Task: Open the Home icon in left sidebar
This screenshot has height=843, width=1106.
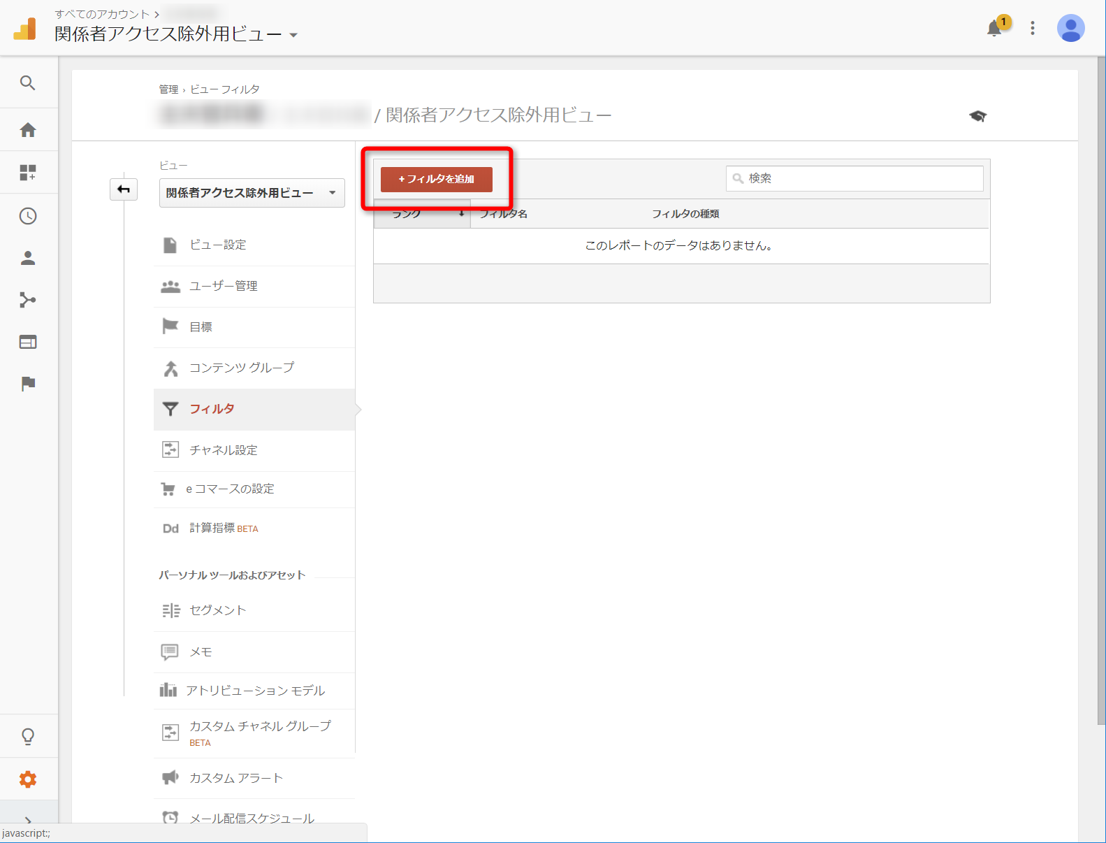Action: [x=28, y=130]
